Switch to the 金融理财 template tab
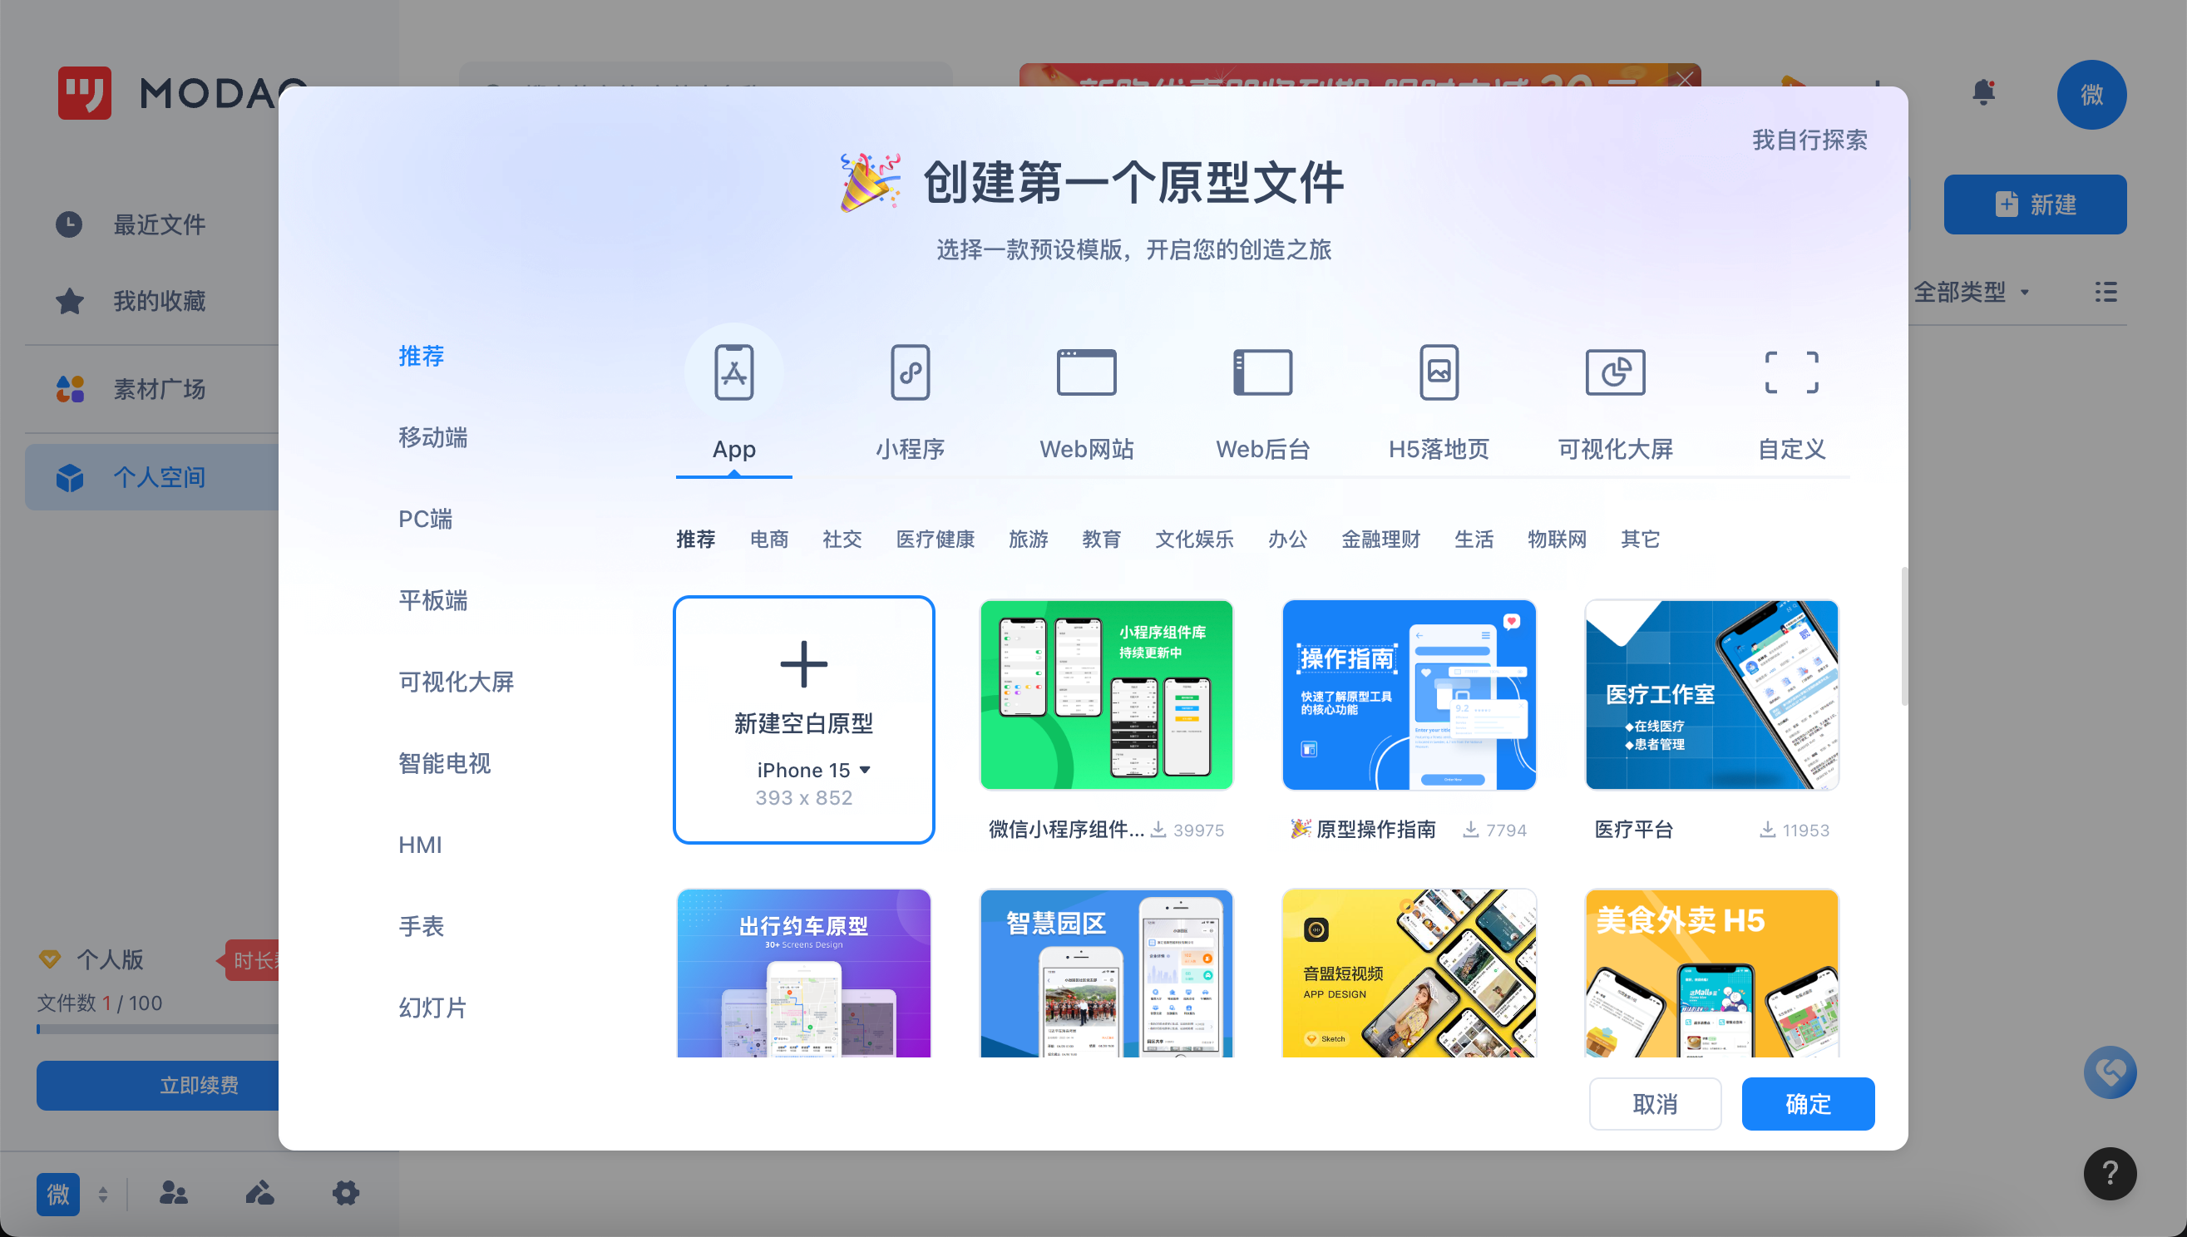Screen dimensions: 2187x1237 (x=1380, y=540)
